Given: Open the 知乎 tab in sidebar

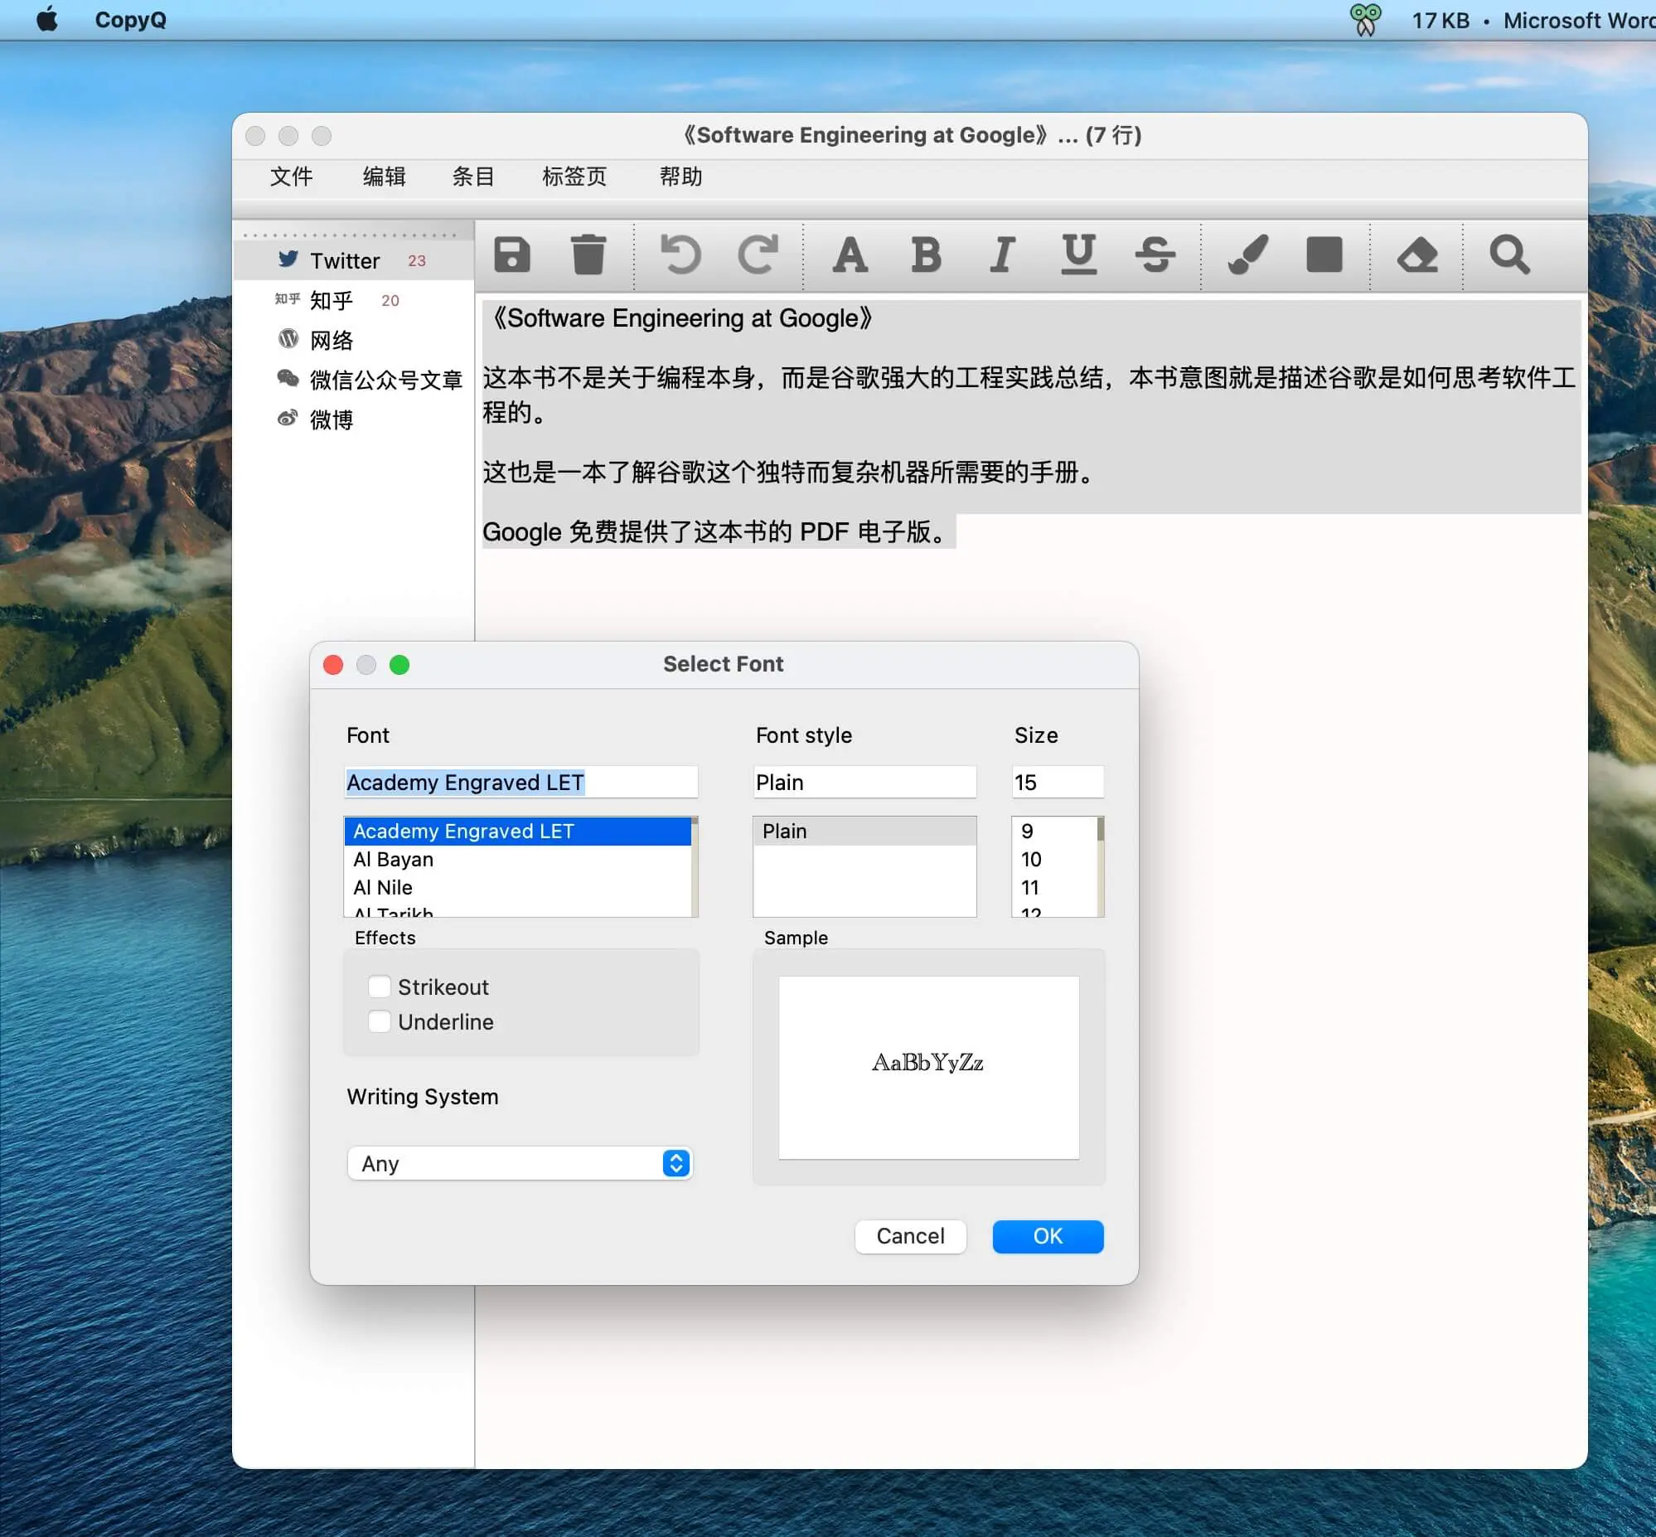Looking at the screenshot, I should (354, 300).
